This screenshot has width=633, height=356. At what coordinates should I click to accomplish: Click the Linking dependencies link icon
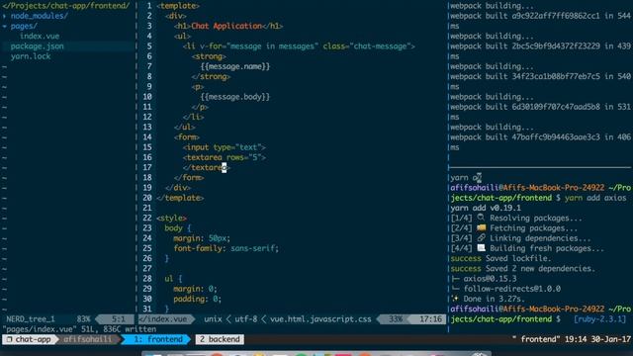click(x=481, y=238)
